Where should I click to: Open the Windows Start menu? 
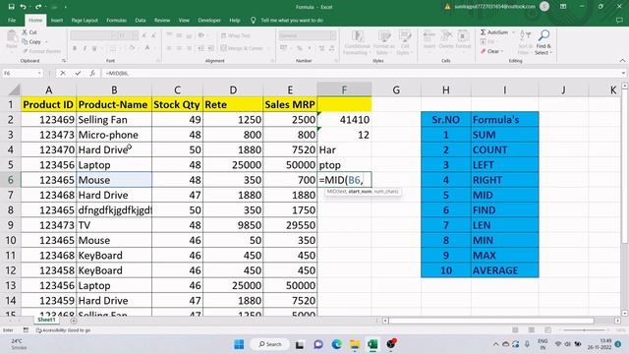[239, 344]
